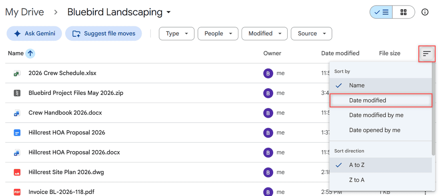Image resolution: width=440 pixels, height=196 pixels.
Task: Click the Date modified column header
Action: coord(340,53)
